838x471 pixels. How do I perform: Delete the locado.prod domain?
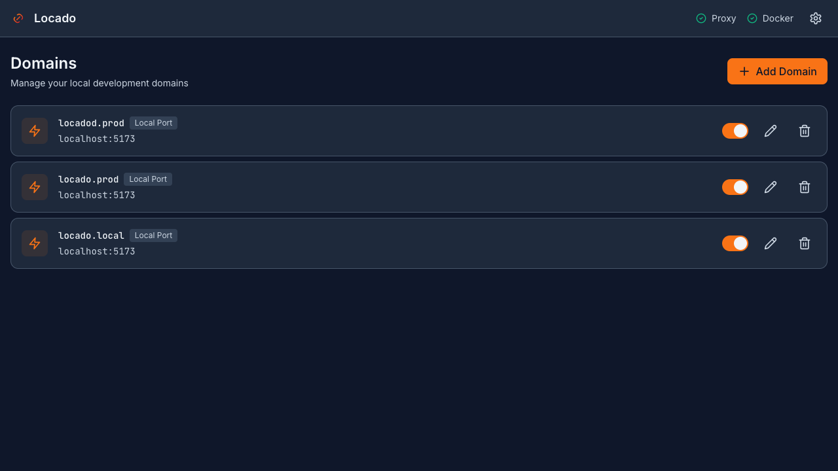coord(805,187)
